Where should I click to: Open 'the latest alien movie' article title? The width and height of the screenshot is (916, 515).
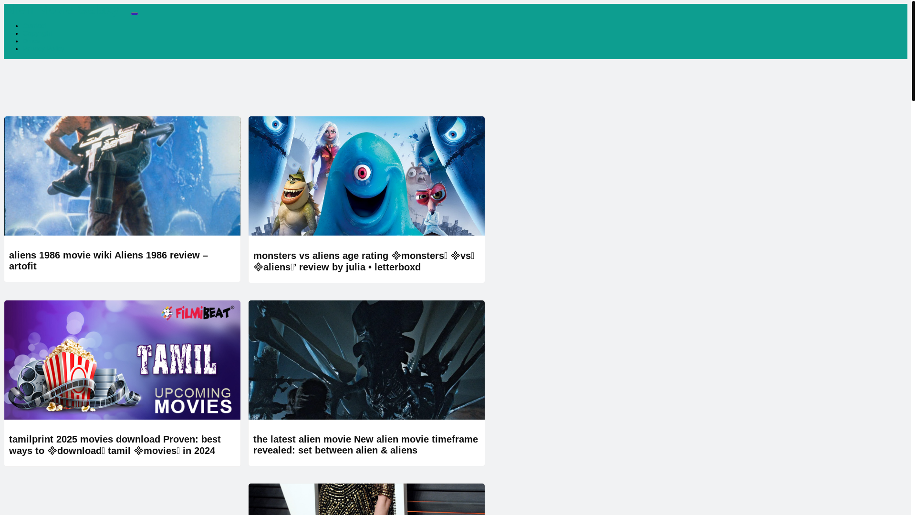click(365, 444)
